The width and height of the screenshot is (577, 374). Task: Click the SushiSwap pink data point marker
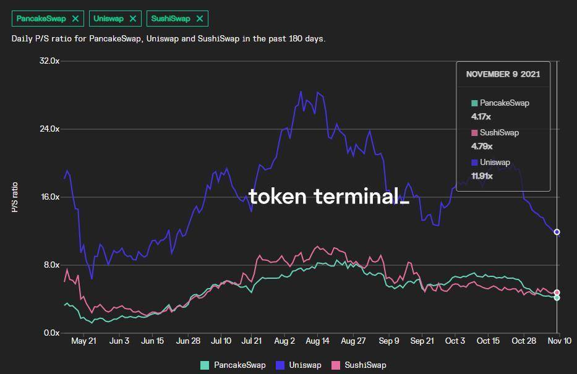[557, 292]
